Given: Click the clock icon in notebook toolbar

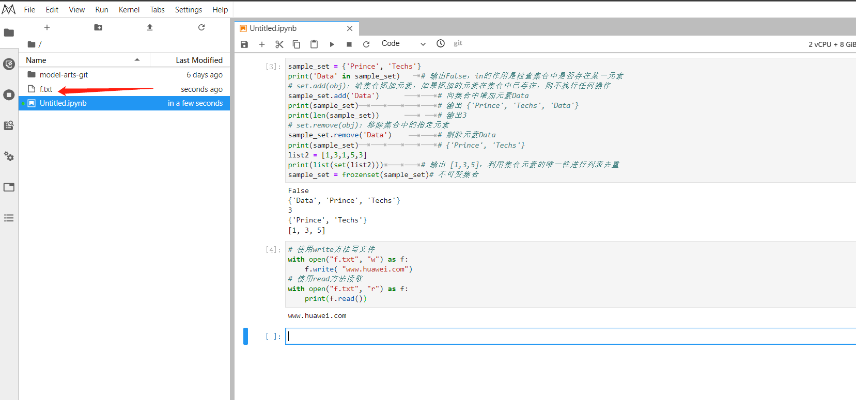Looking at the screenshot, I should tap(441, 43).
